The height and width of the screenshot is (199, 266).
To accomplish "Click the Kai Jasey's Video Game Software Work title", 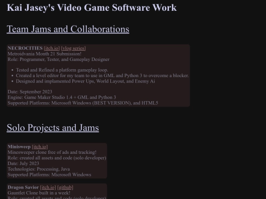I will [x=92, y=7].
